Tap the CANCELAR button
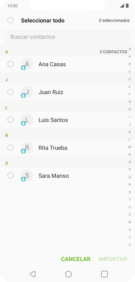 (x=76, y=259)
